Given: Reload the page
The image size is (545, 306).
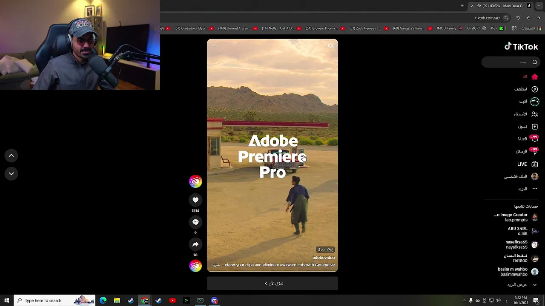Looking at the screenshot, I should tap(518, 18).
